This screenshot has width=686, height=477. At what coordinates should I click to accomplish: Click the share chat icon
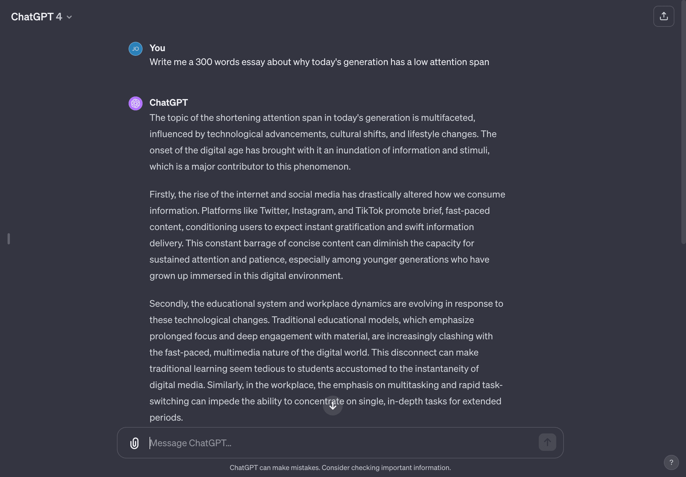pyautogui.click(x=663, y=16)
